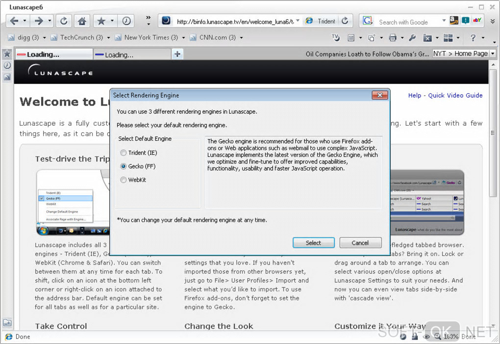Click the status bar zoom magnifier
Screen dimensions: 500x344
438,337
